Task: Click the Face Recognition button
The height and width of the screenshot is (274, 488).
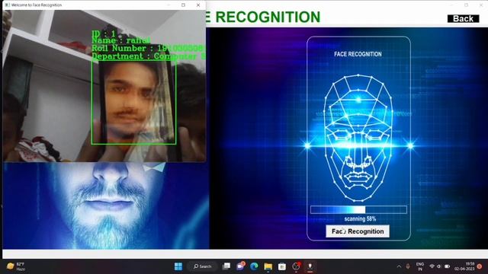Action: pyautogui.click(x=358, y=231)
